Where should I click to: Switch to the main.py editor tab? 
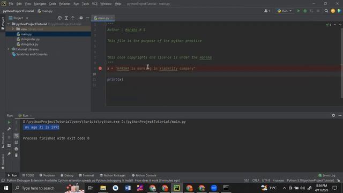[103, 18]
